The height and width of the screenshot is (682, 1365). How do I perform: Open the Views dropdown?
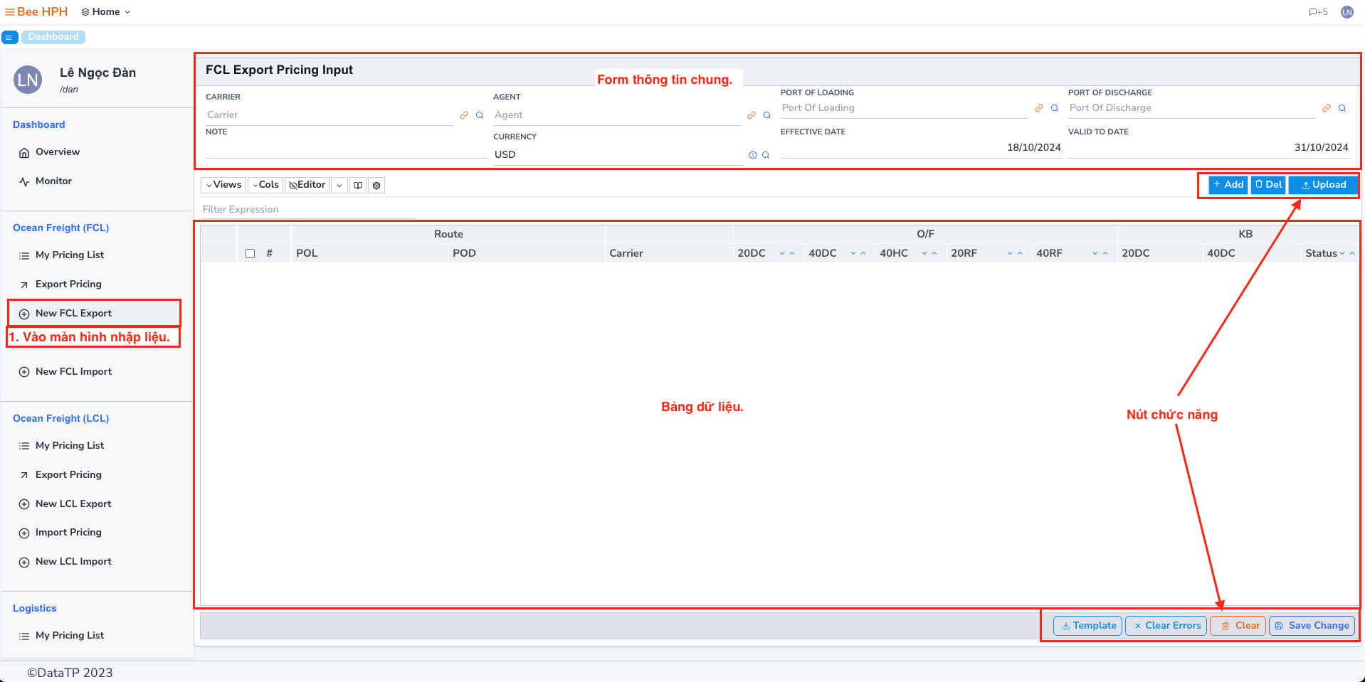coord(223,184)
